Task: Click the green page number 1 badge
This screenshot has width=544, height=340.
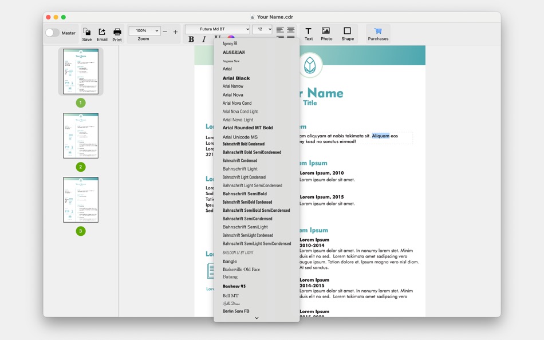Action: point(81,102)
